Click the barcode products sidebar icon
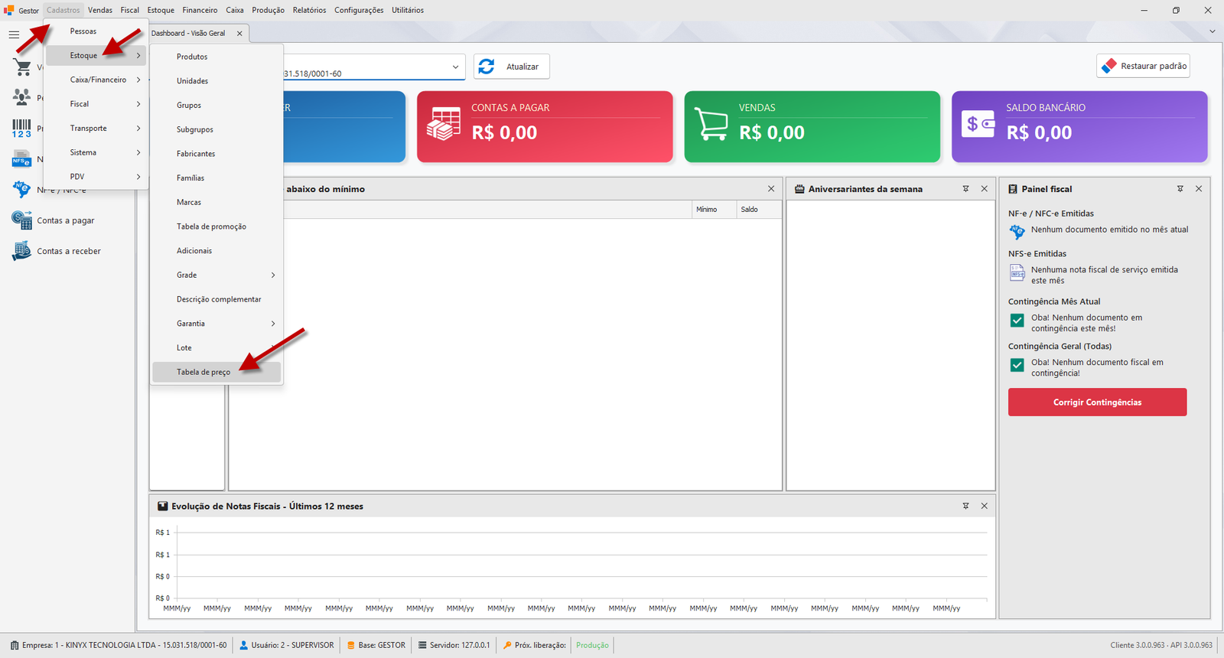 click(21, 128)
